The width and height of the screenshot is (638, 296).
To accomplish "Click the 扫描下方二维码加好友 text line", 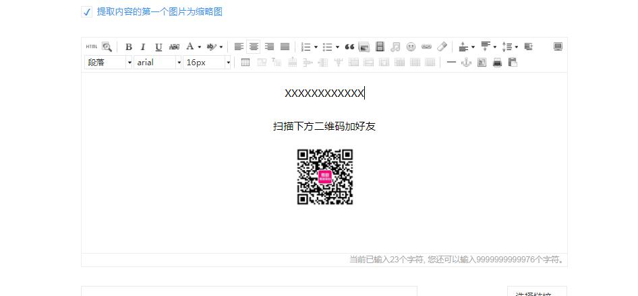I will pyautogui.click(x=324, y=126).
